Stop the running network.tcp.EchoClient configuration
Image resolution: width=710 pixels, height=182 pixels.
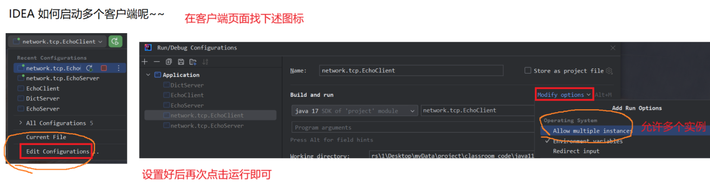[x=104, y=68]
